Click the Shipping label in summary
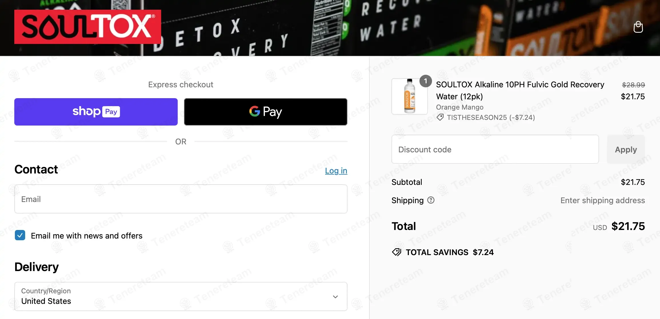 pyautogui.click(x=407, y=200)
